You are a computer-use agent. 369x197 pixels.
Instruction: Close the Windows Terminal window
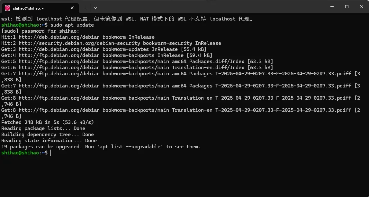pyautogui.click(x=361, y=7)
